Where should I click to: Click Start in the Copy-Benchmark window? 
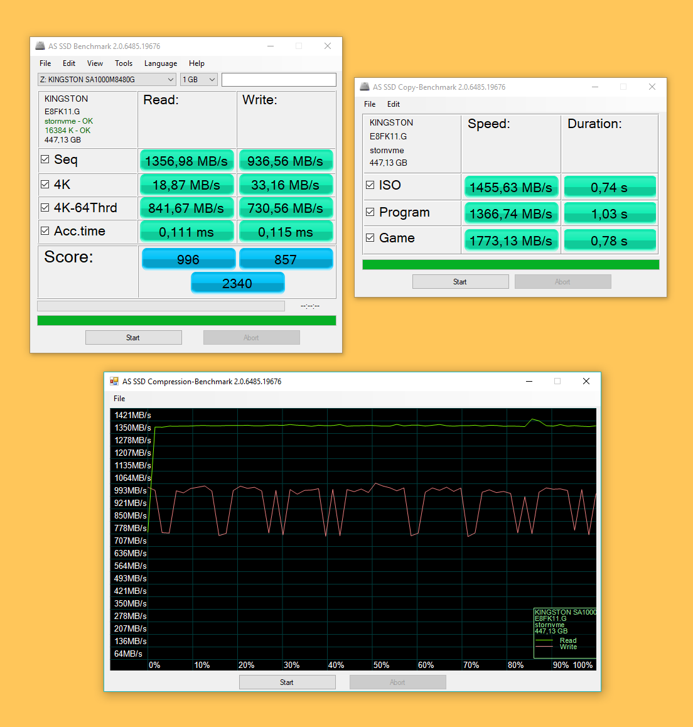(x=460, y=281)
